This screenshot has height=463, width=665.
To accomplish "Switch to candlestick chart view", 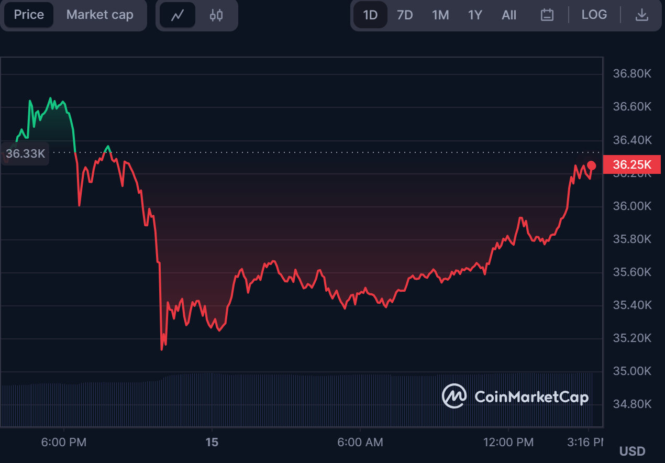I will coord(216,15).
